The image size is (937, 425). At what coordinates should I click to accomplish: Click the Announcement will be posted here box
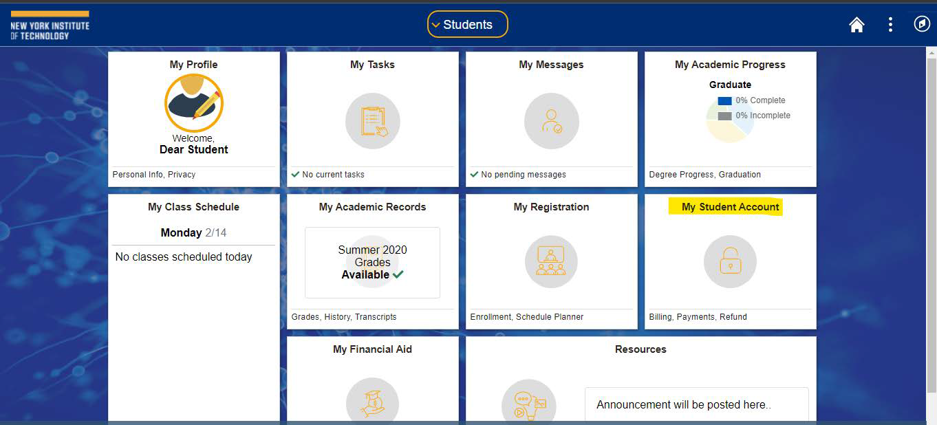[x=696, y=404]
